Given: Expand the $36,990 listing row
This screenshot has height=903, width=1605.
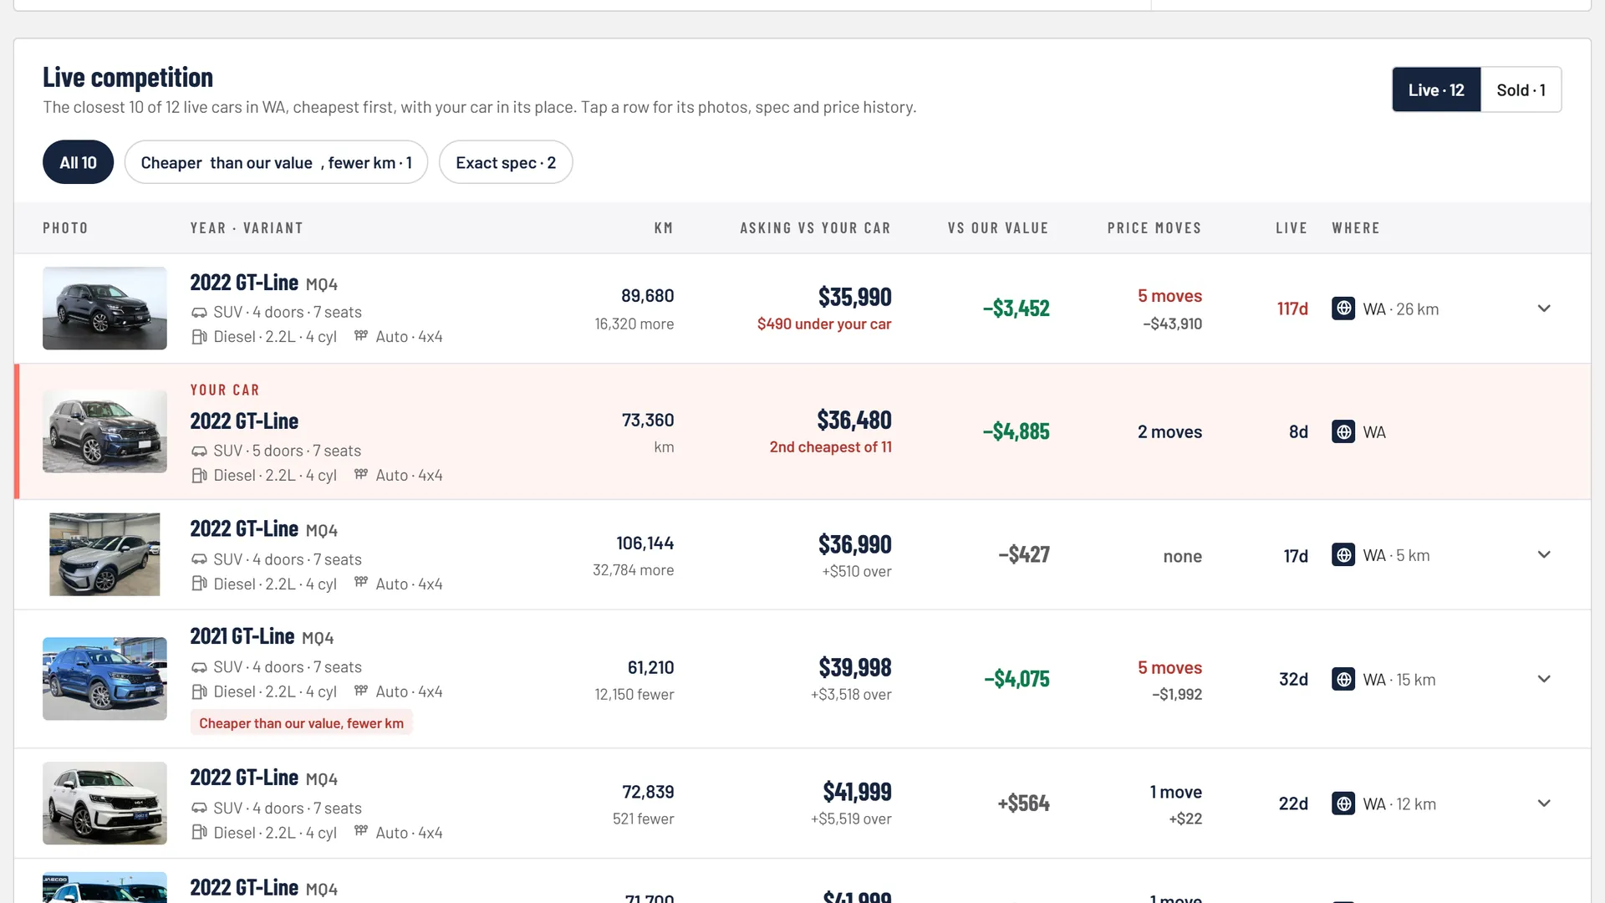Looking at the screenshot, I should (1544, 555).
